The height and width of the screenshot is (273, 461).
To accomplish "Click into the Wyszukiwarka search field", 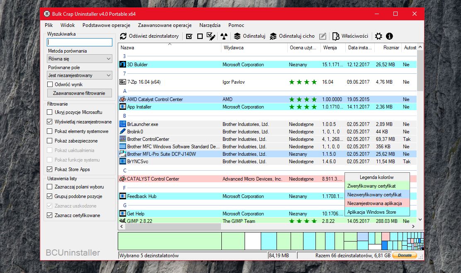I will click(x=80, y=42).
